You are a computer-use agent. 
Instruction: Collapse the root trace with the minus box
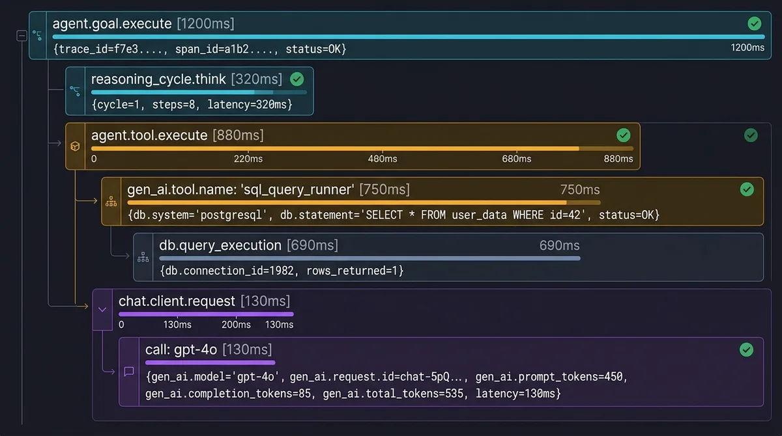[x=22, y=36]
